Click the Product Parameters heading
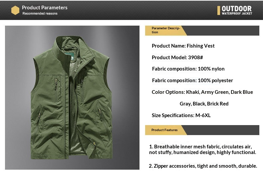This screenshot has width=263, height=174. click(45, 7)
